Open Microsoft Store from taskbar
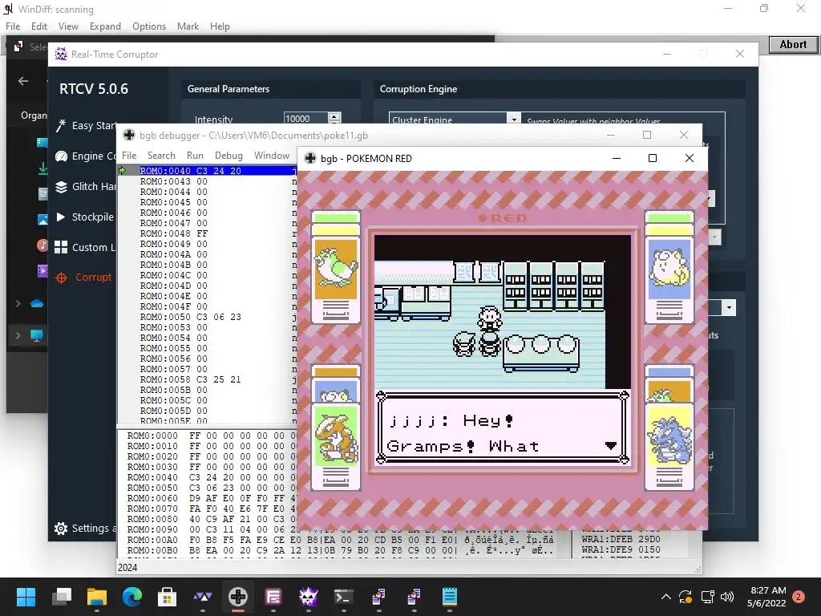This screenshot has height=616, width=821. tap(167, 597)
